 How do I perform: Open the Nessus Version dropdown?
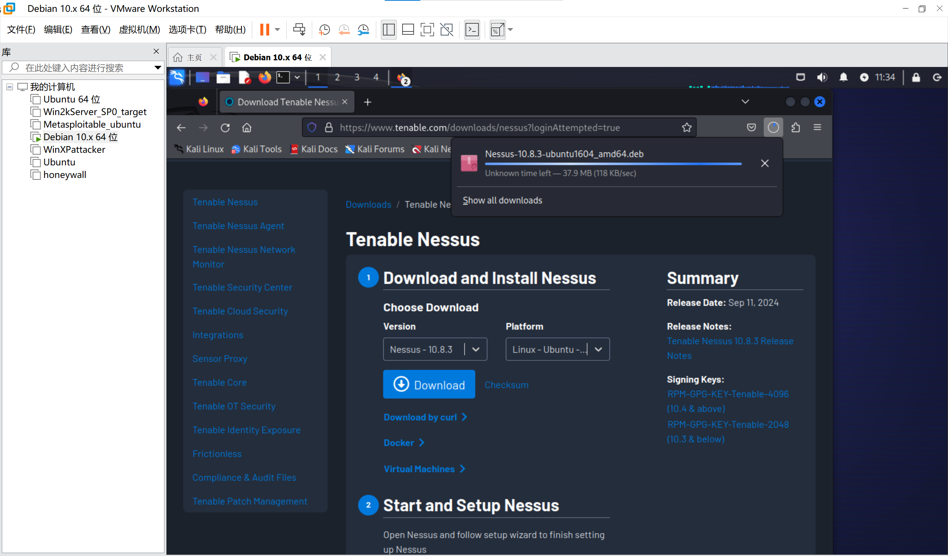435,349
